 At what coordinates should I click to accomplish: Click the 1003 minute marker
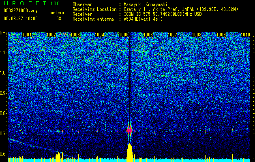[x=75, y=35]
